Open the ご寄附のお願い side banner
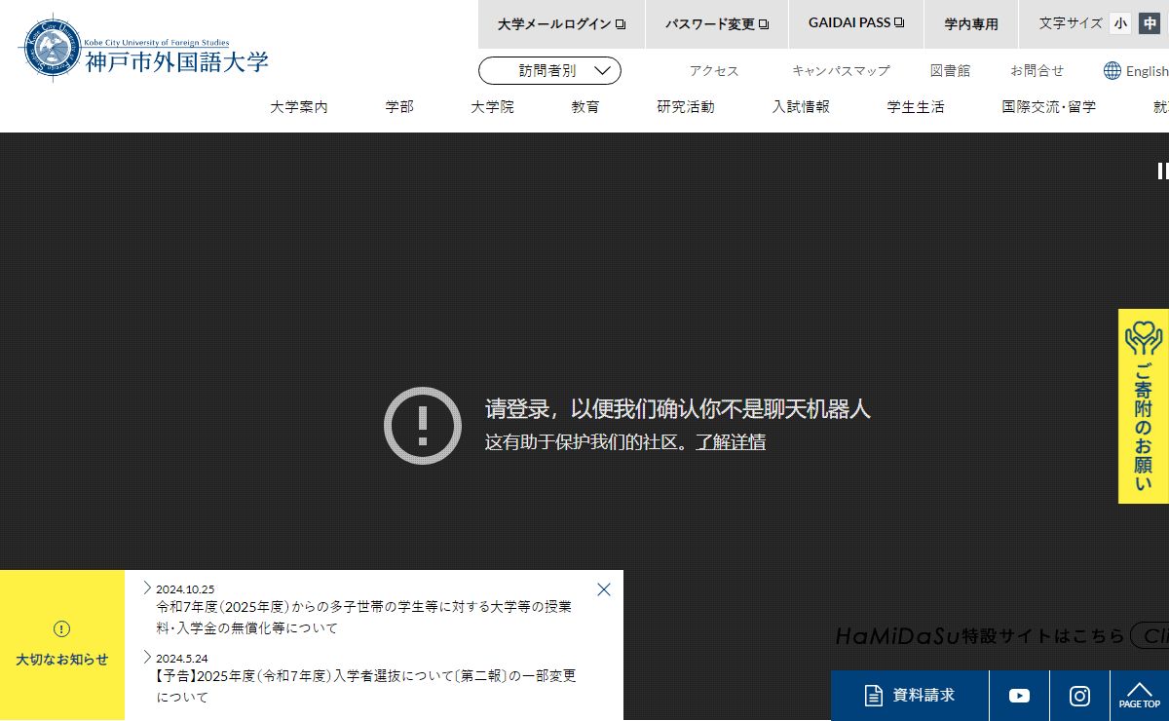The image size is (1169, 721). point(1144,406)
